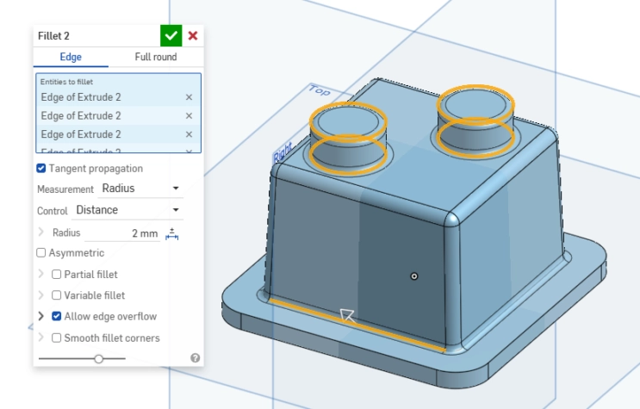Cancel Fillet 2 with red X
Viewport: 640px width, 409px height.
[193, 35]
